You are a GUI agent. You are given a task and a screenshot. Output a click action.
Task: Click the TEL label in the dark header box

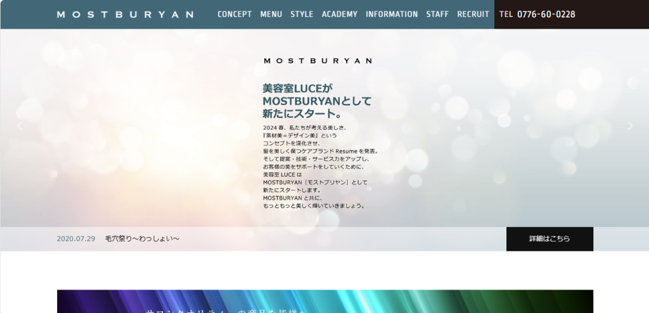point(506,14)
